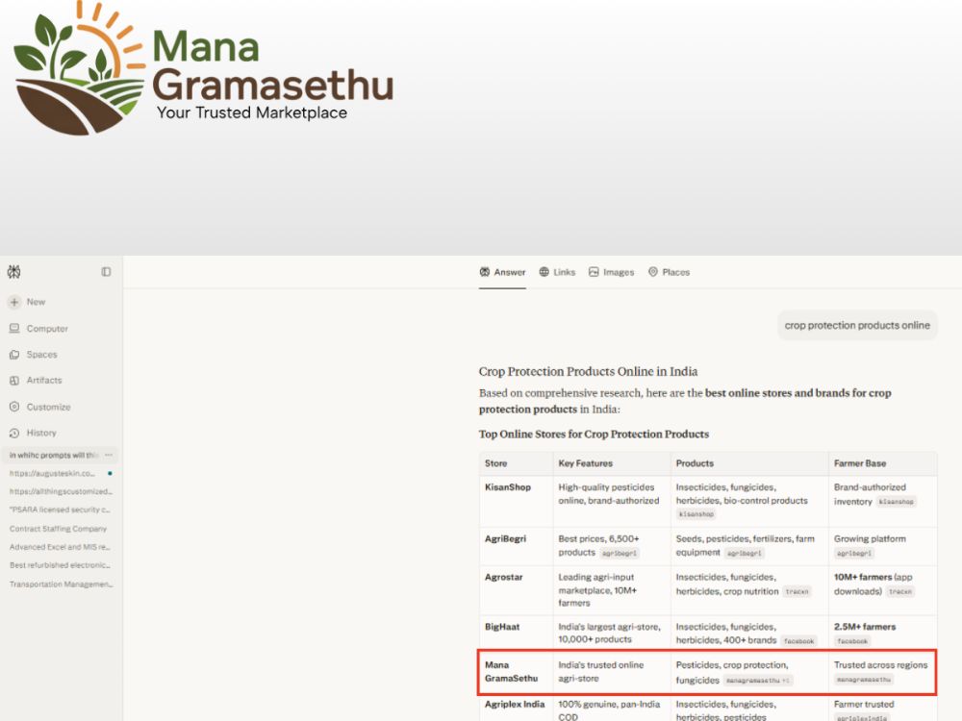962x721 pixels.
Task: Collapse sidebar using panel toggle icon
Action: [x=106, y=272]
